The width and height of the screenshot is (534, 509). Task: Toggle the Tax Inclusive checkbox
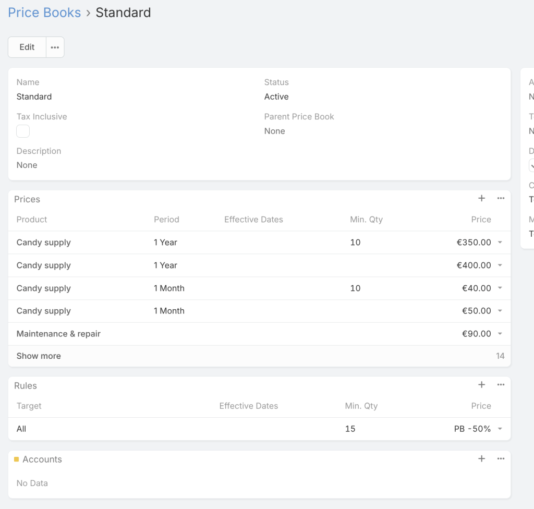[23, 131]
